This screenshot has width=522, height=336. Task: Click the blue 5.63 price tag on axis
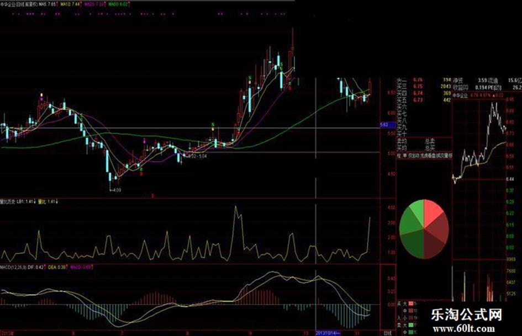[387, 125]
